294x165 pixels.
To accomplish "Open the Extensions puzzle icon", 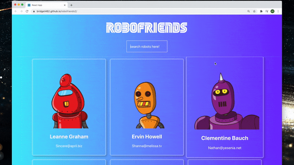I will pyautogui.click(x=261, y=11).
